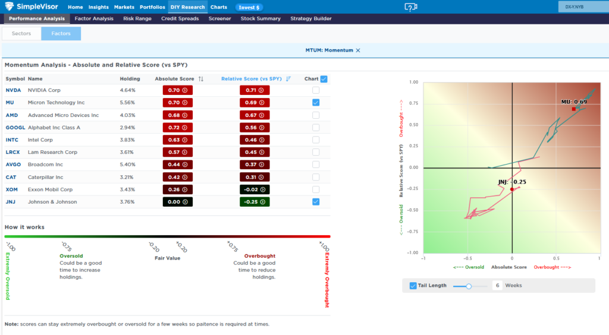Open the NVDA symbol link
The height and width of the screenshot is (335, 609).
(x=13, y=90)
